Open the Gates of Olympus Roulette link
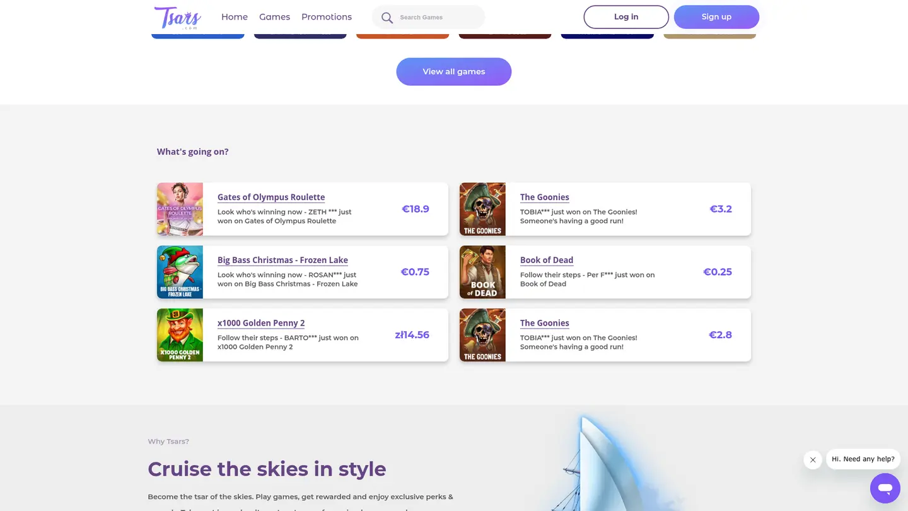The height and width of the screenshot is (511, 908). [271, 197]
